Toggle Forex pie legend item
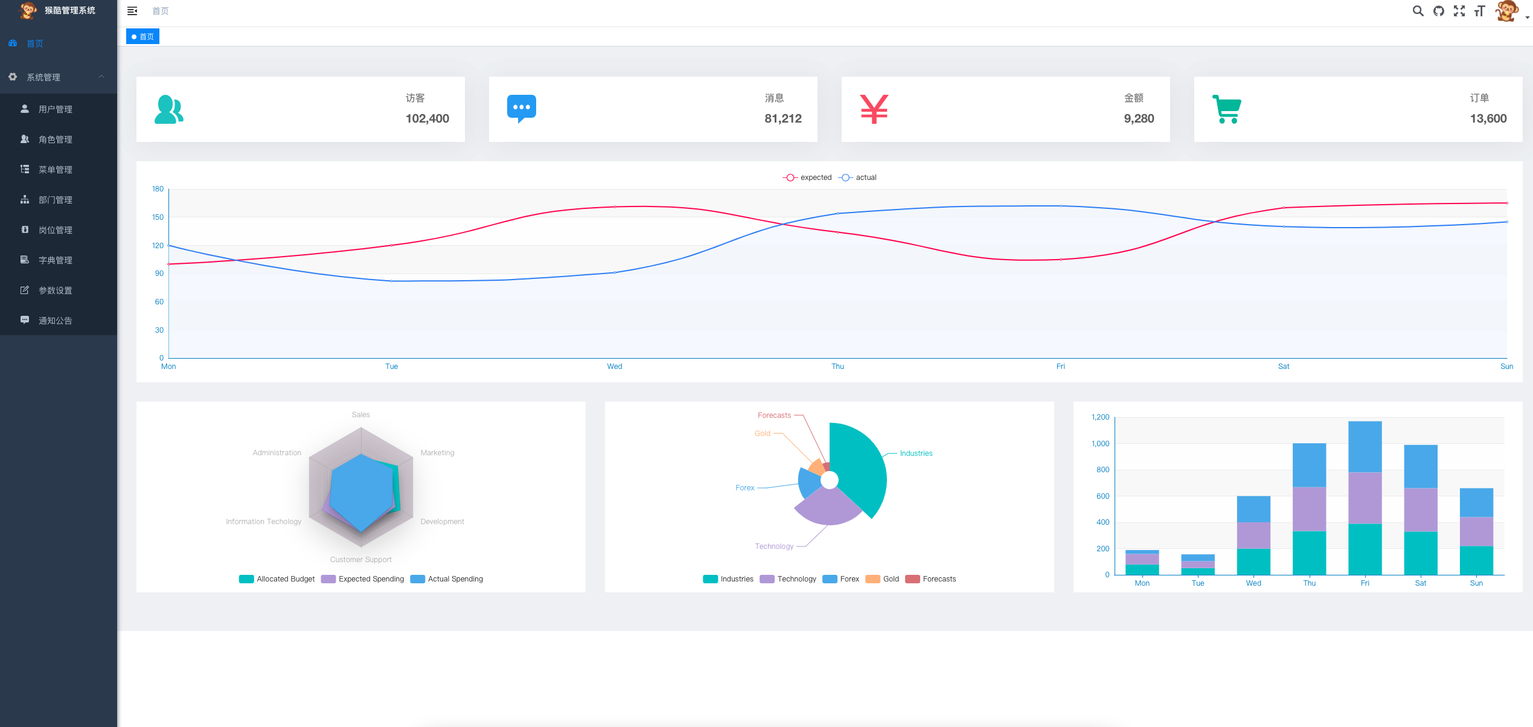Viewport: 1533px width, 727px height. [840, 579]
